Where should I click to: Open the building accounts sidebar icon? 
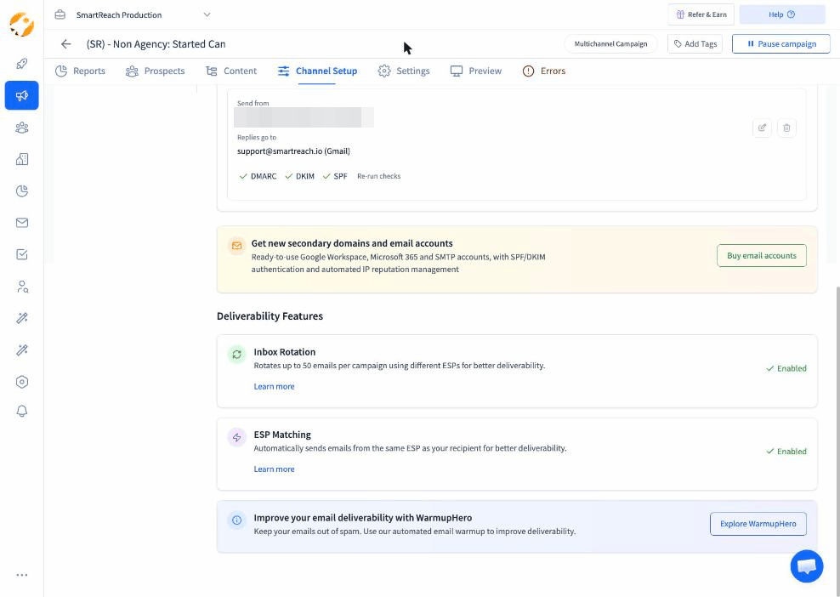coord(22,159)
